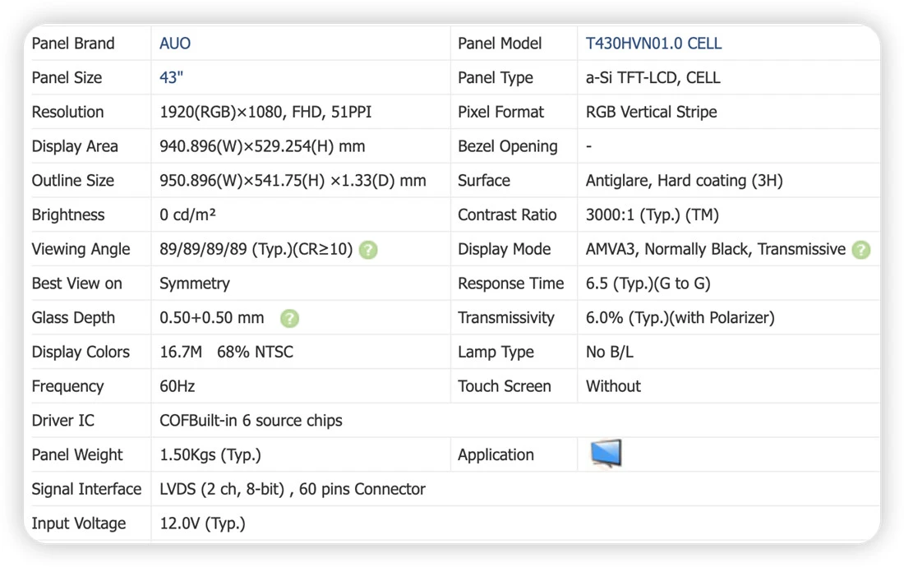Click the Outline Size dimensions value
The image size is (904, 567).
[293, 180]
